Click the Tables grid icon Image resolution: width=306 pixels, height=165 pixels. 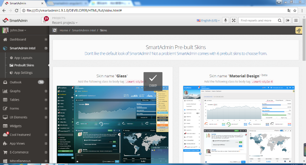click(5, 100)
